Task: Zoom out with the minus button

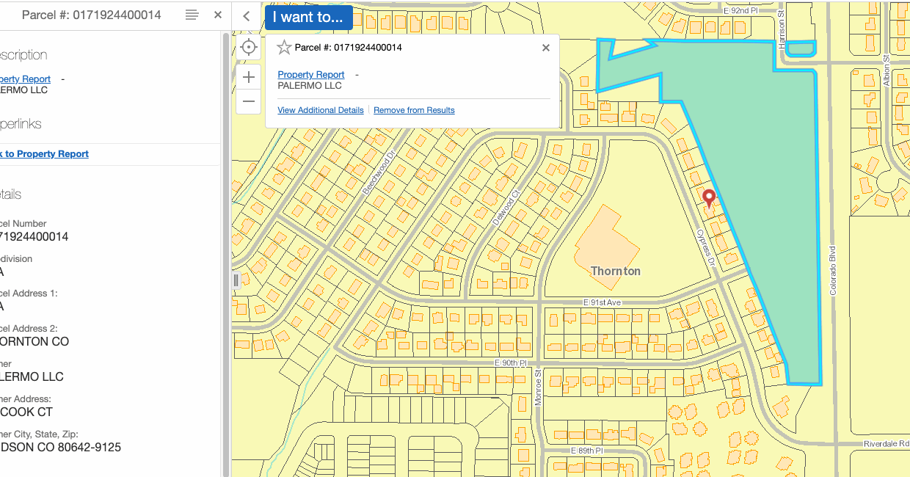Action: point(249,101)
